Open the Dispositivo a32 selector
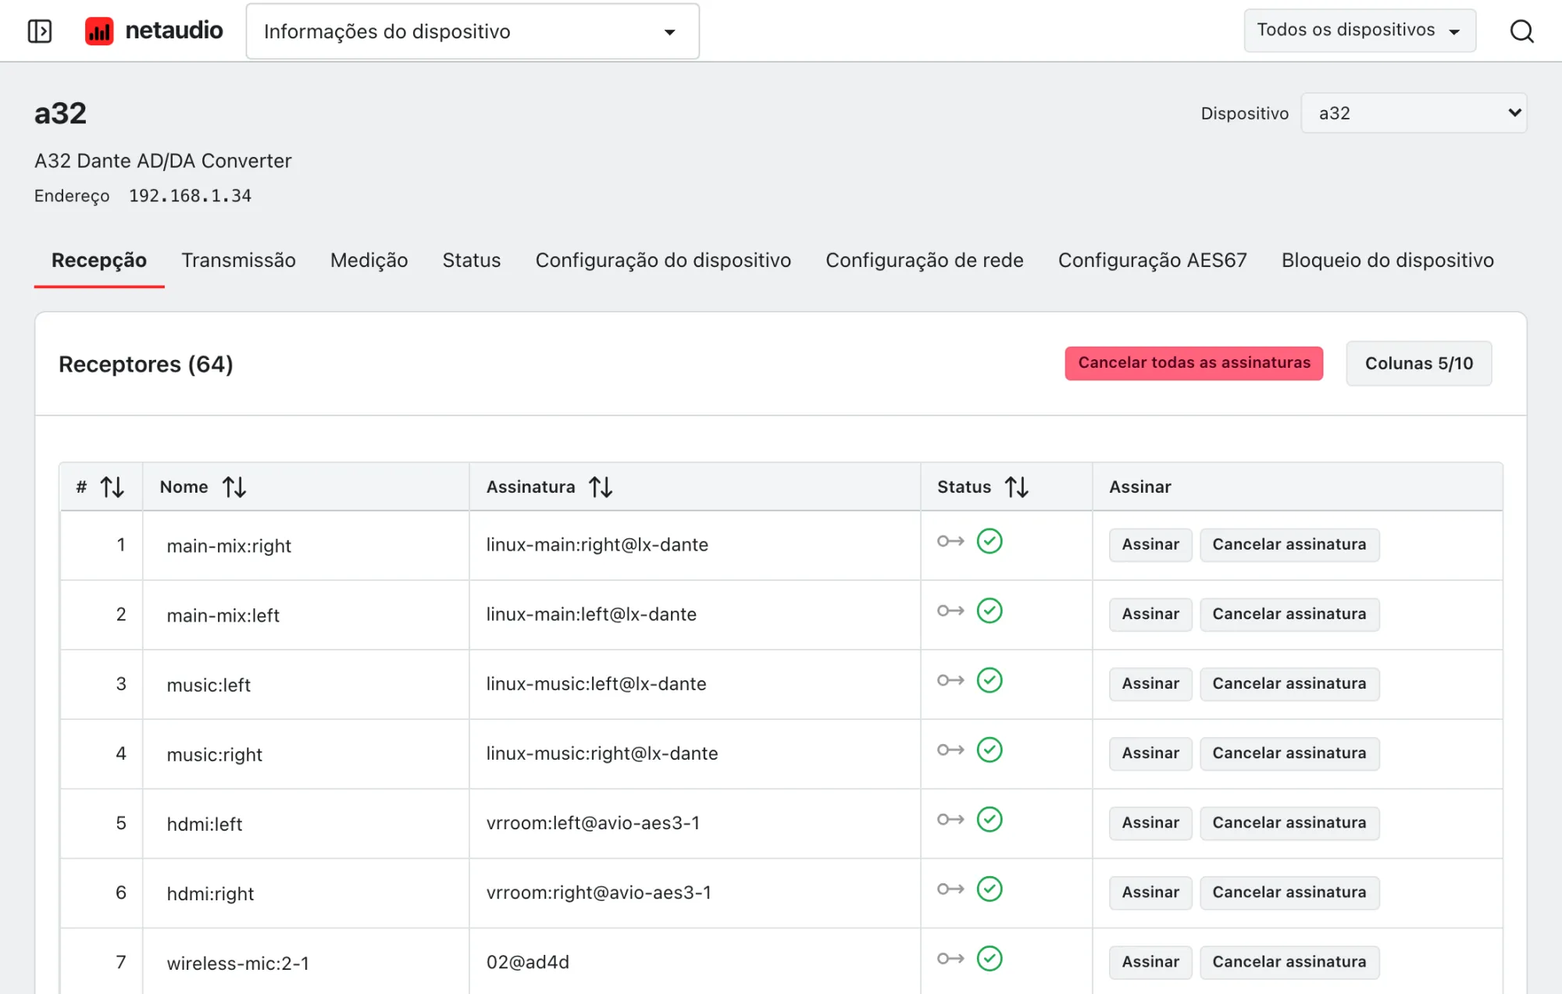Viewport: 1562px width, 994px height. coord(1414,113)
